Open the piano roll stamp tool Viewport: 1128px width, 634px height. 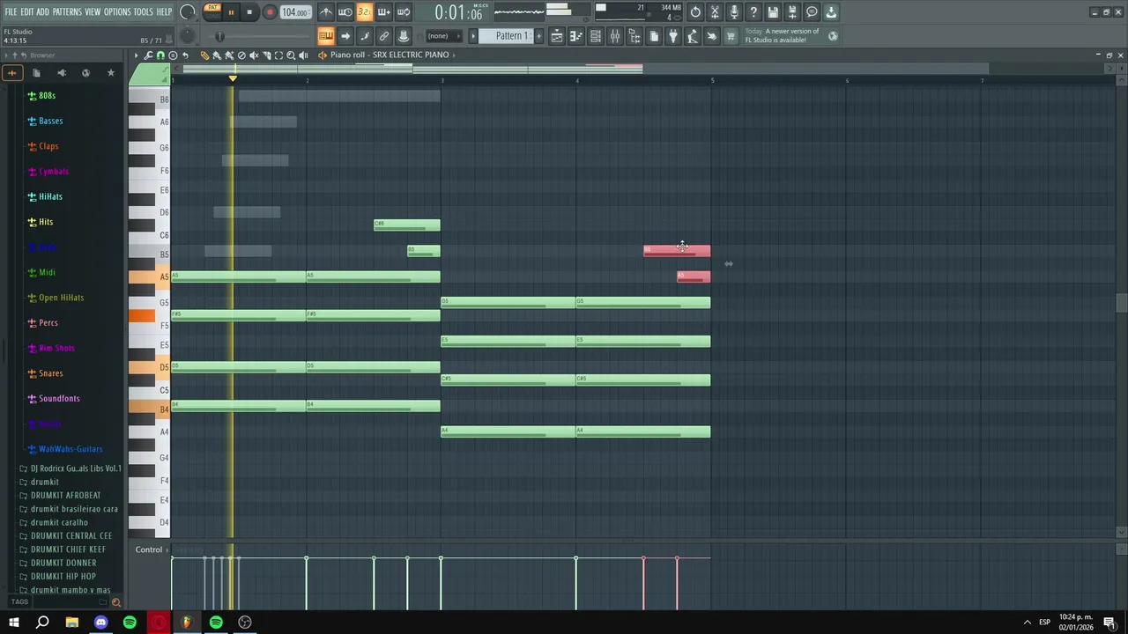173,55
